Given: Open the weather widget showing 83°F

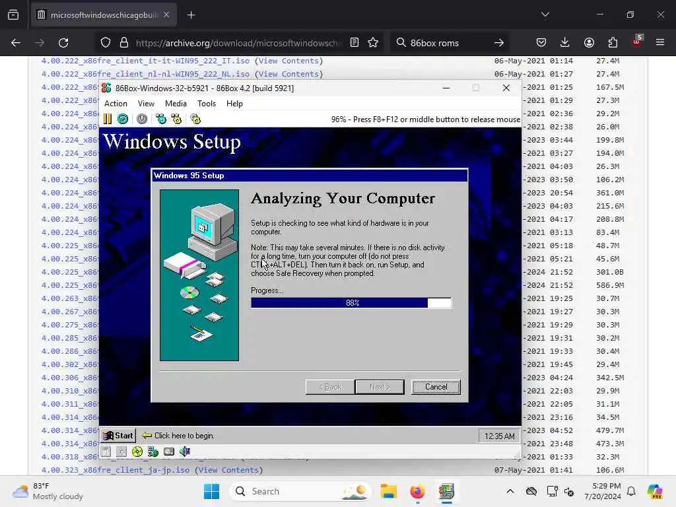Looking at the screenshot, I should point(48,491).
